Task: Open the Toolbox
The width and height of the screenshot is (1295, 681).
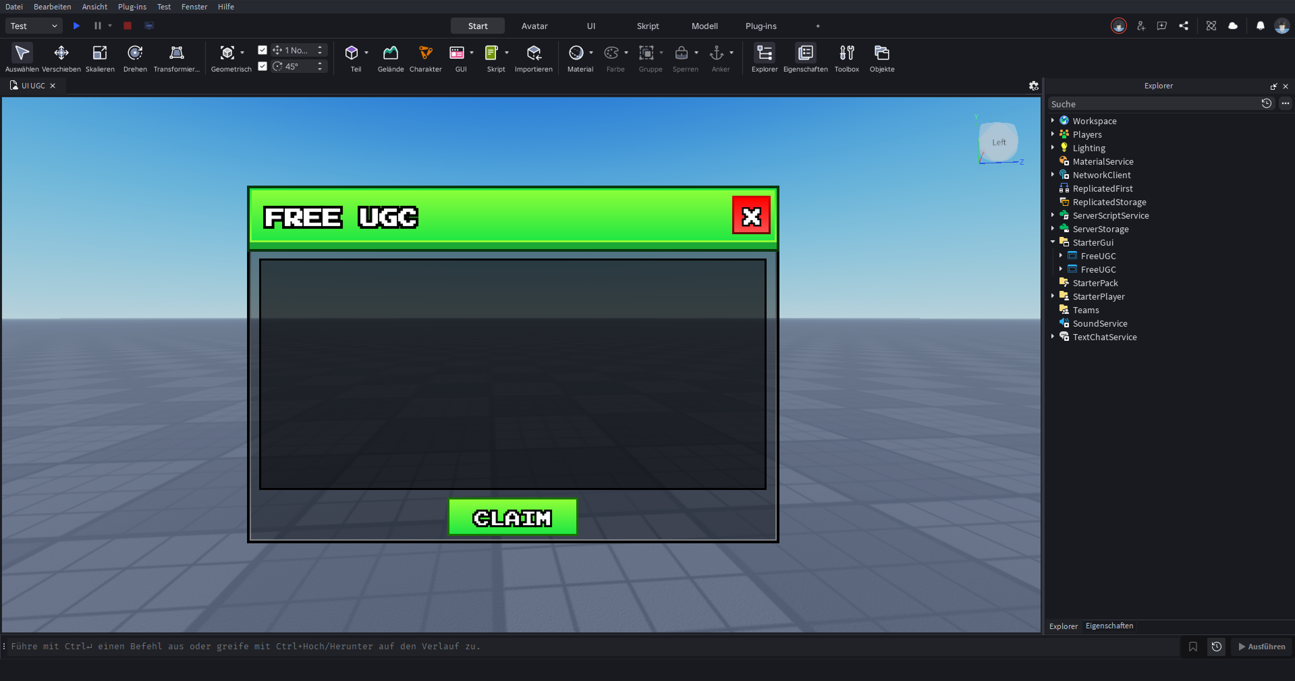Action: tap(847, 57)
